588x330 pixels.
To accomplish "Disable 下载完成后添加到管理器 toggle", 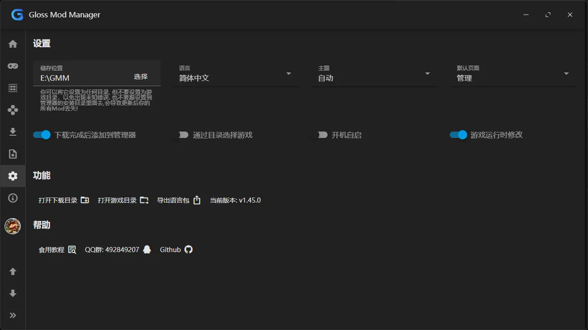I will click(x=41, y=135).
